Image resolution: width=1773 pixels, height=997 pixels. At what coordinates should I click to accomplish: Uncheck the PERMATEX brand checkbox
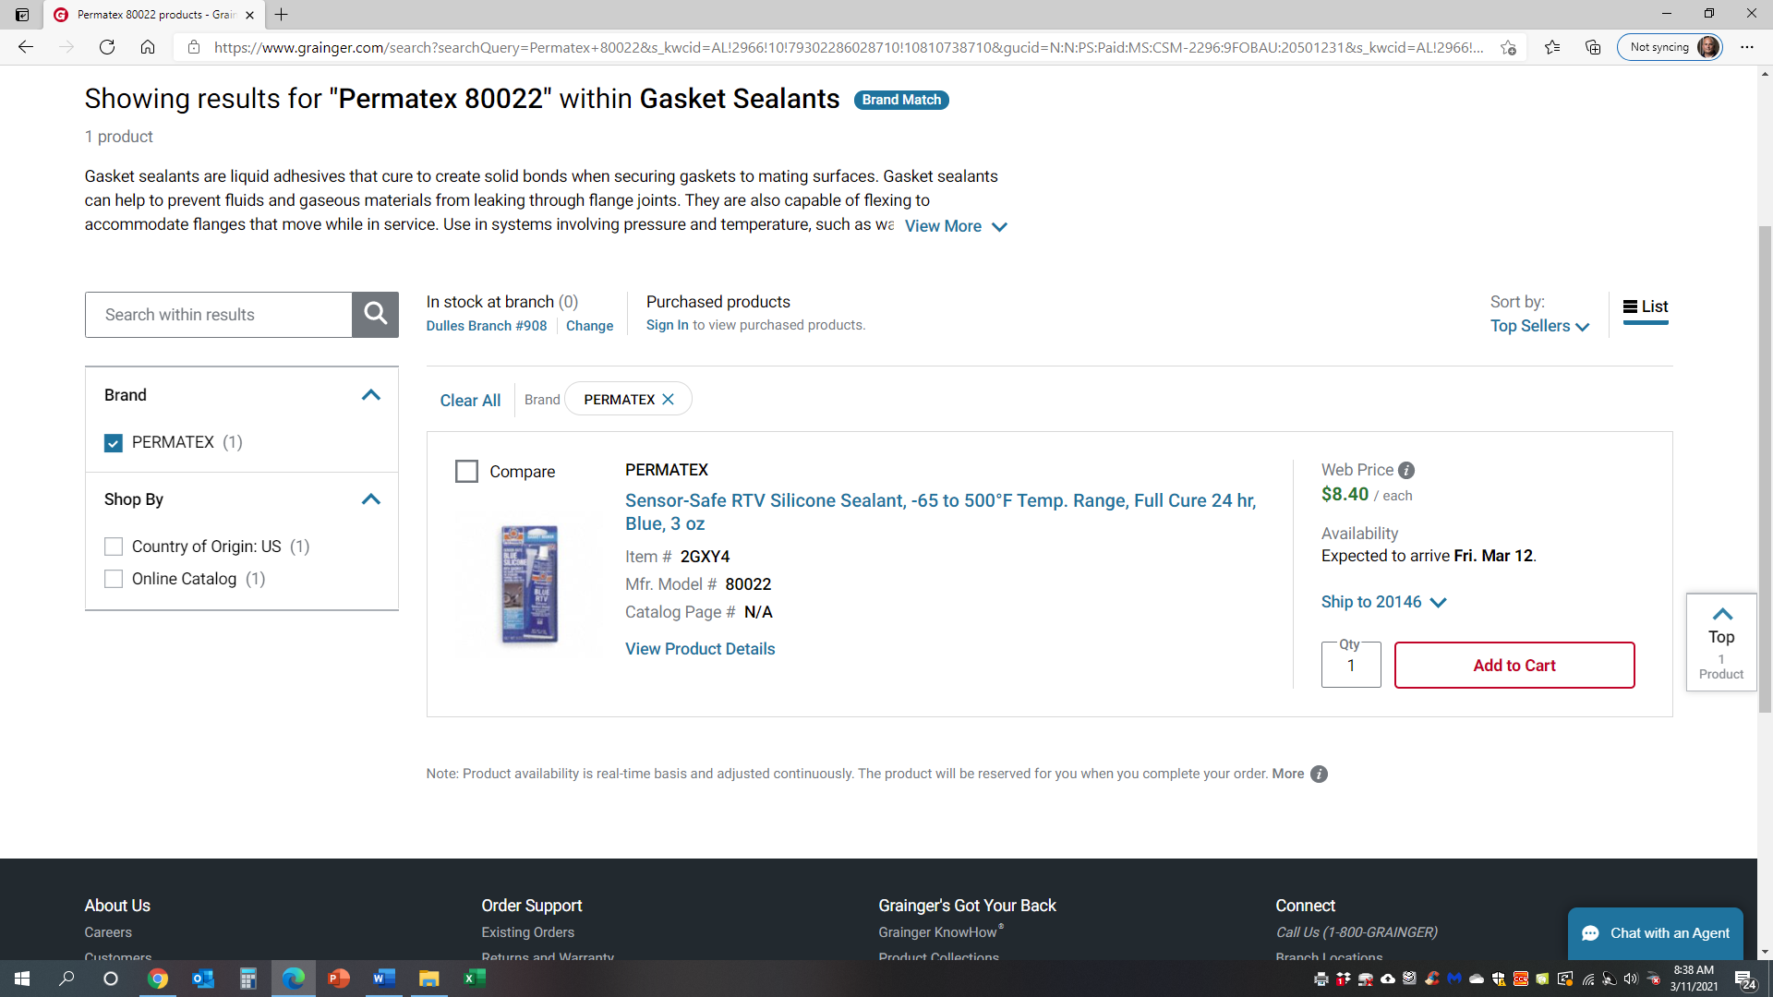[x=114, y=443]
